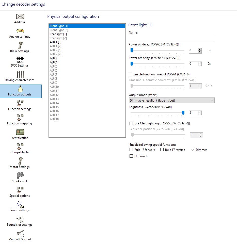Open the Address envelope icon
The height and width of the screenshot is (245, 237).
point(20,17)
